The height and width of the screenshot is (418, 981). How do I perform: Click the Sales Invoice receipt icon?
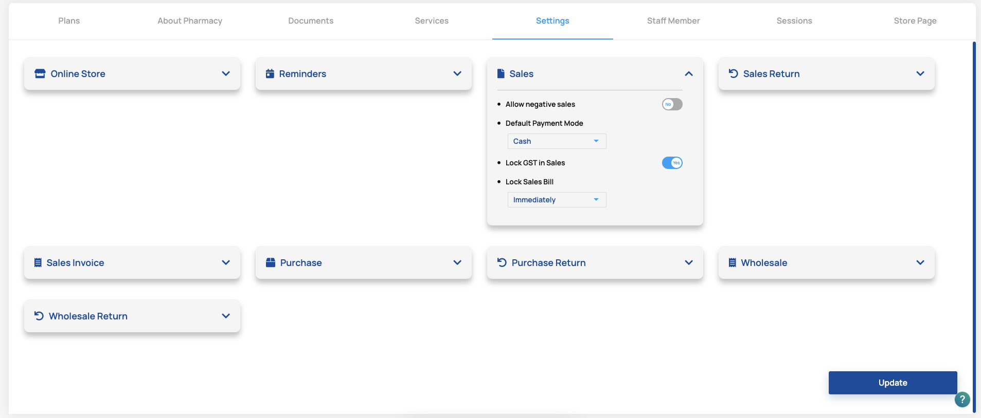pyautogui.click(x=38, y=263)
